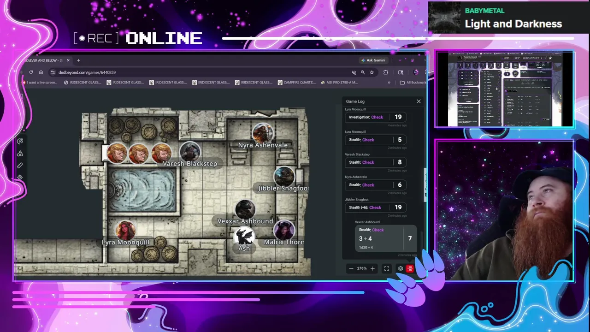The height and width of the screenshot is (332, 590).
Task: Open Jibbler Snagfoot's Stealth (+6) Check entry
Action: coord(376,207)
